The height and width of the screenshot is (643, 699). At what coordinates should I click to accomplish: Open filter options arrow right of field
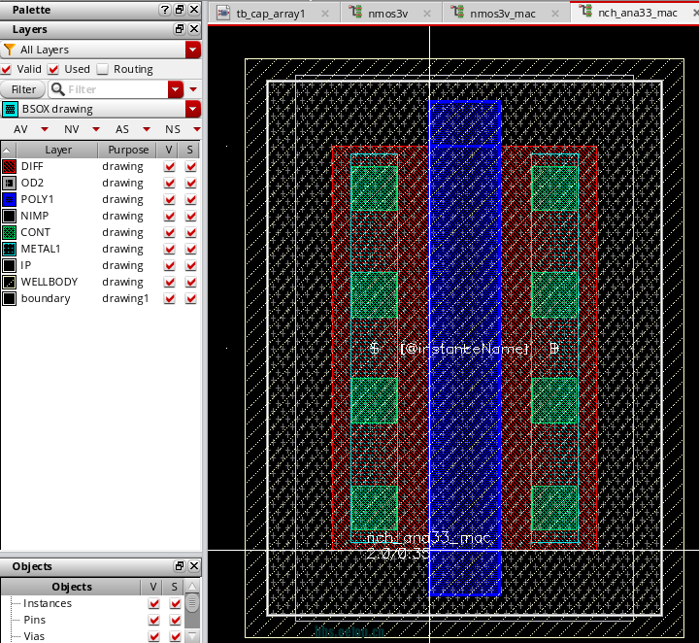193,89
